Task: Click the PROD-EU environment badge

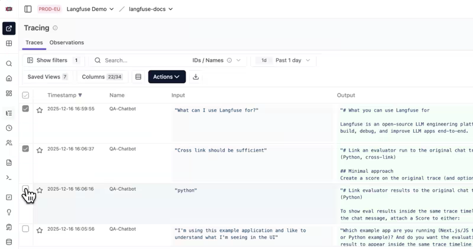Action: (x=49, y=9)
